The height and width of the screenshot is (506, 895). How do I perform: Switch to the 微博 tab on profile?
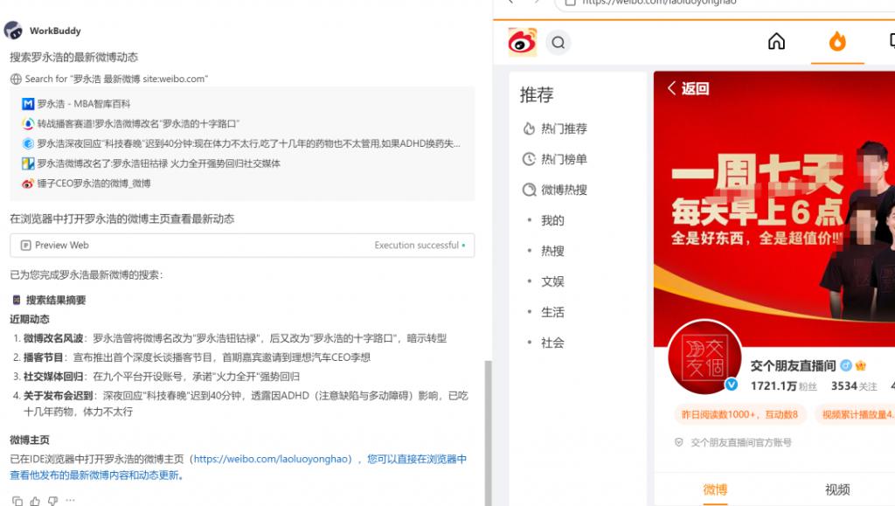[715, 489]
